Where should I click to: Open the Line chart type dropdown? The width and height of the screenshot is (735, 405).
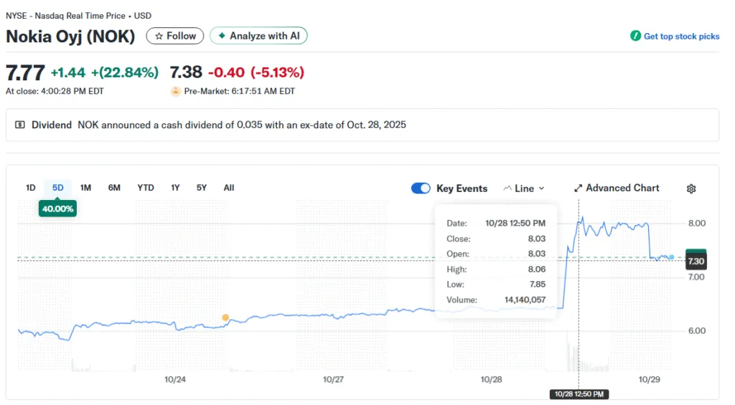click(x=523, y=189)
